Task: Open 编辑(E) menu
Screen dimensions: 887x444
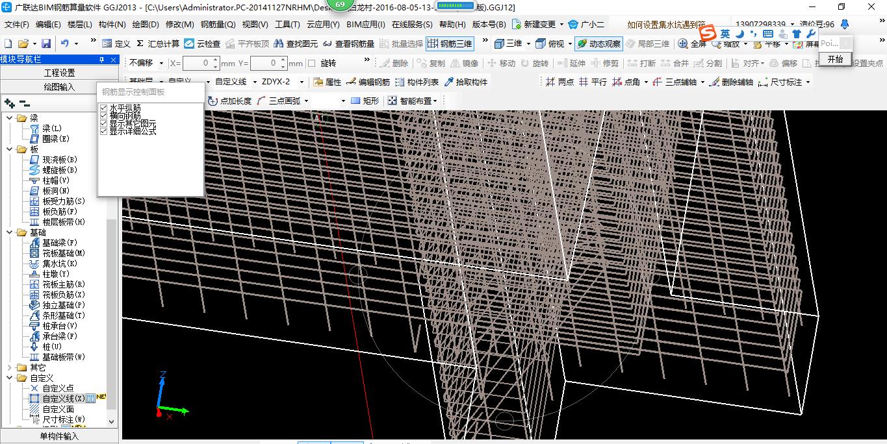Action: 48,25
